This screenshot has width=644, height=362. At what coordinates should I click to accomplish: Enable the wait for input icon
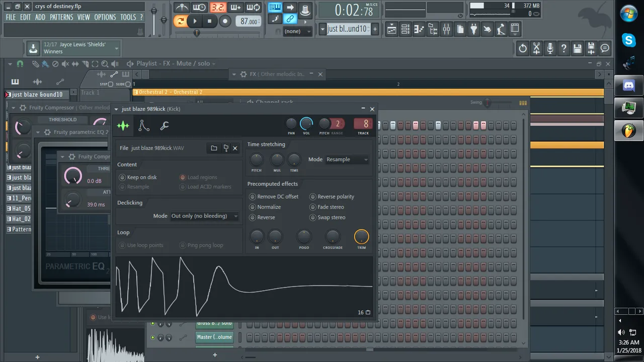(200, 8)
